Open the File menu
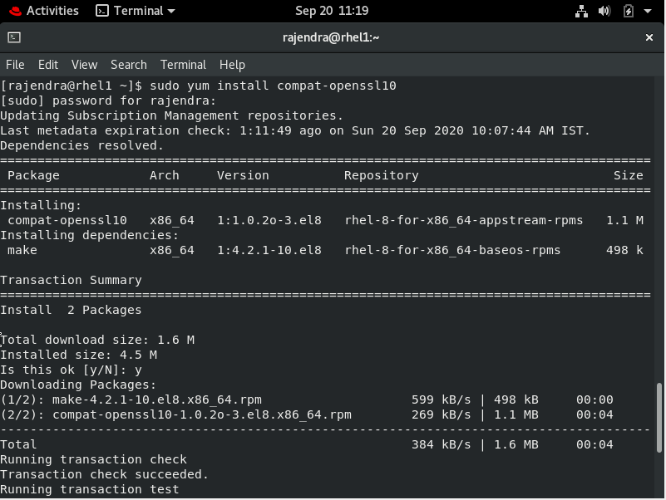 tap(15, 64)
